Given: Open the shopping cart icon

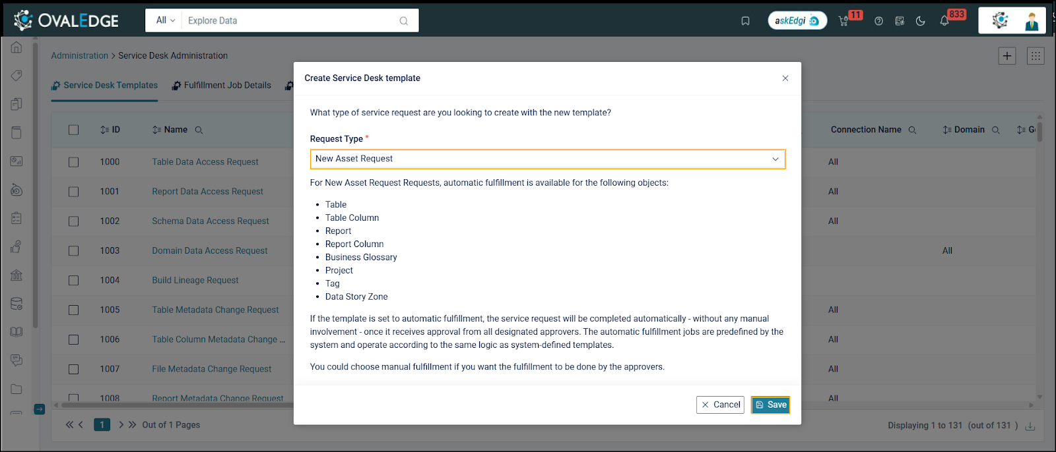Looking at the screenshot, I should click(843, 21).
